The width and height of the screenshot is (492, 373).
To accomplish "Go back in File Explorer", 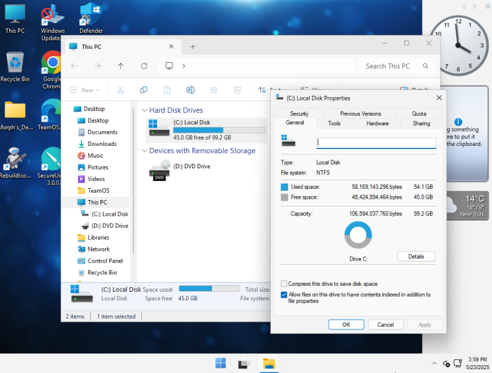I will click(x=74, y=66).
